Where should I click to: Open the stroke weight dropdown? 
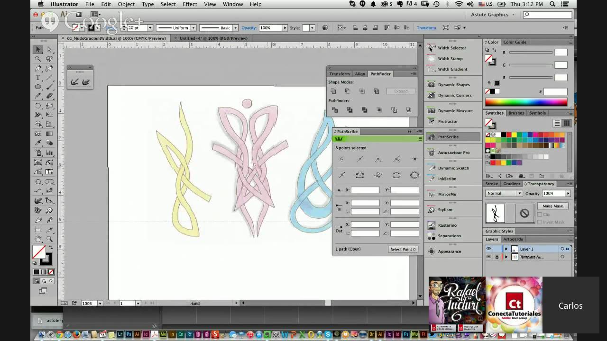click(x=150, y=28)
